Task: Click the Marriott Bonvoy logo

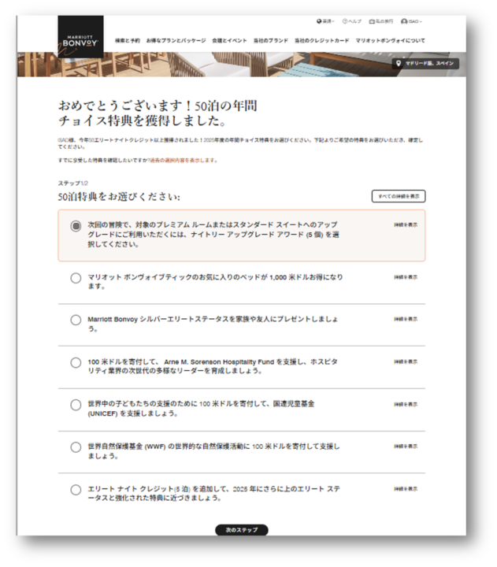Action: point(80,36)
